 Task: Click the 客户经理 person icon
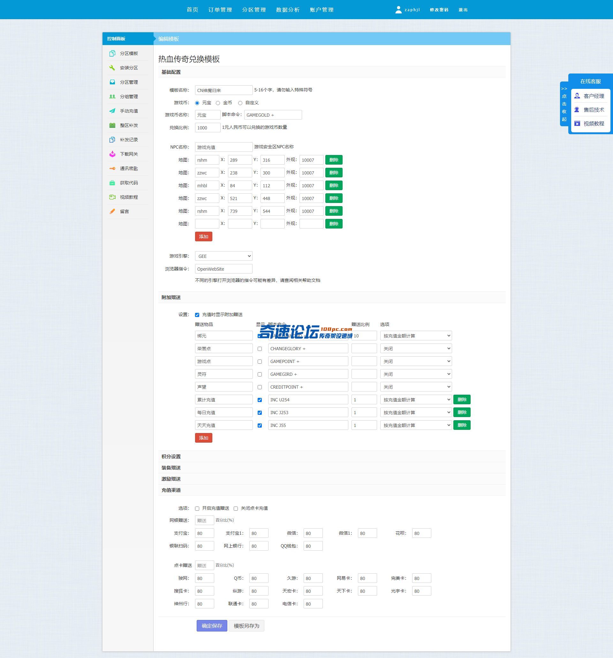click(x=577, y=96)
